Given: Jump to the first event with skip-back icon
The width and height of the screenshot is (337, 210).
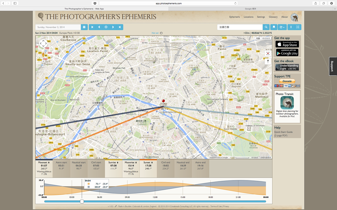Looking at the screenshot, I should [92, 27].
